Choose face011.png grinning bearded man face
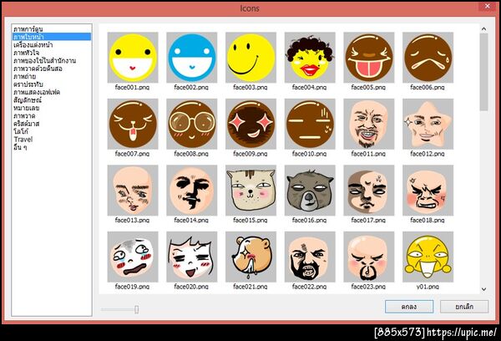The width and height of the screenshot is (501, 341). point(369,125)
